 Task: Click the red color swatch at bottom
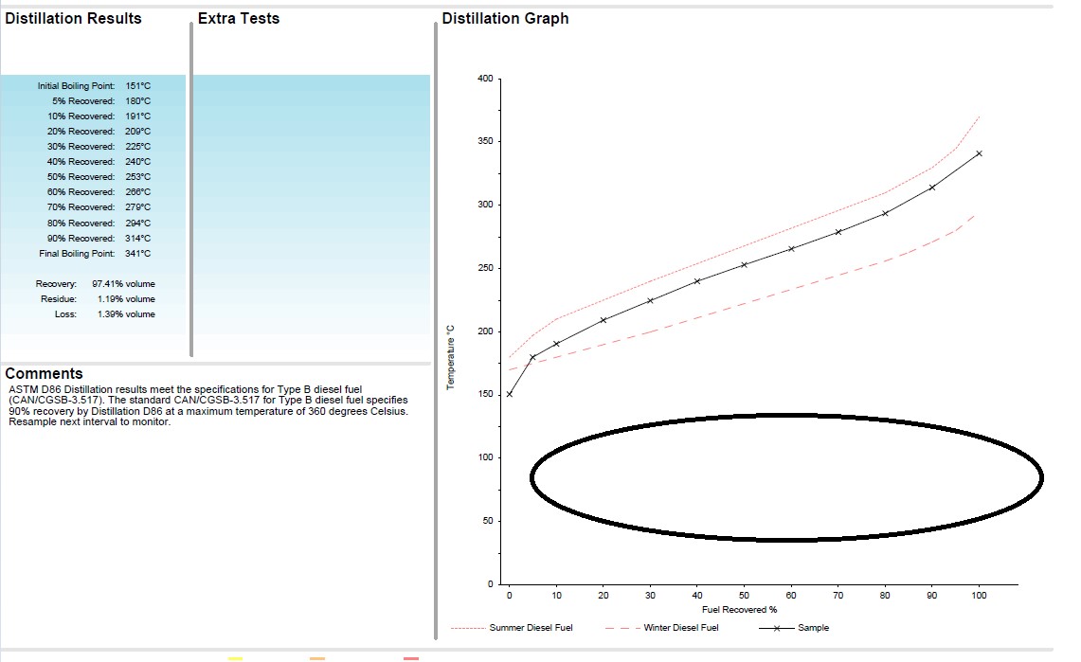coord(411,657)
